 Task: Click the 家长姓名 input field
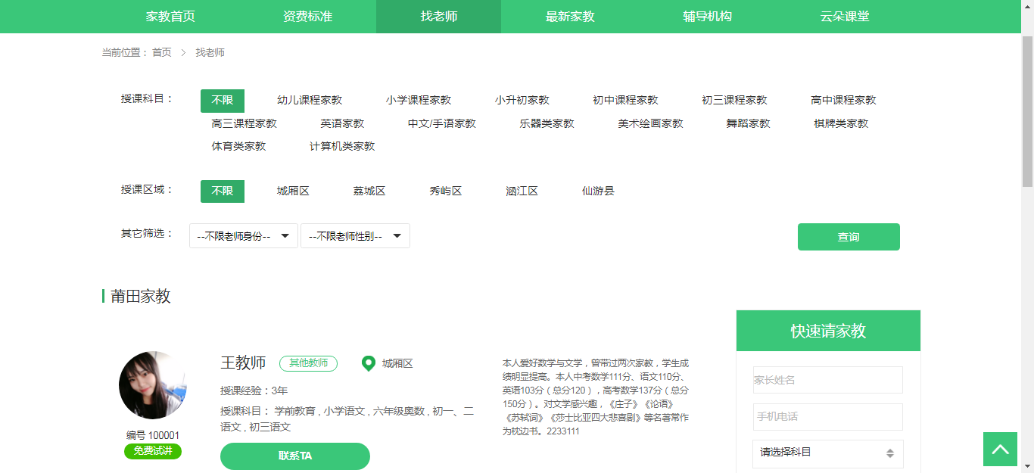click(827, 380)
